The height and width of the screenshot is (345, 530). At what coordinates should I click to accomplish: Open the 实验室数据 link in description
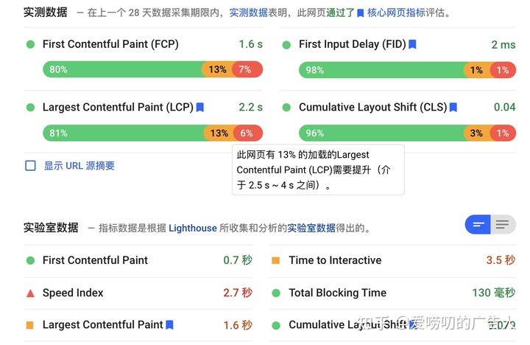311,228
